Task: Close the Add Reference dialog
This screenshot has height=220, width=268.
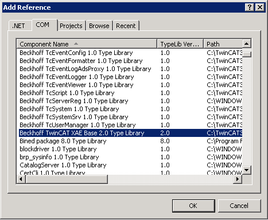Action: 260,7
